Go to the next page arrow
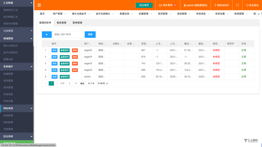Image resolution: width=262 pixels, height=147 pixels. [57, 83]
